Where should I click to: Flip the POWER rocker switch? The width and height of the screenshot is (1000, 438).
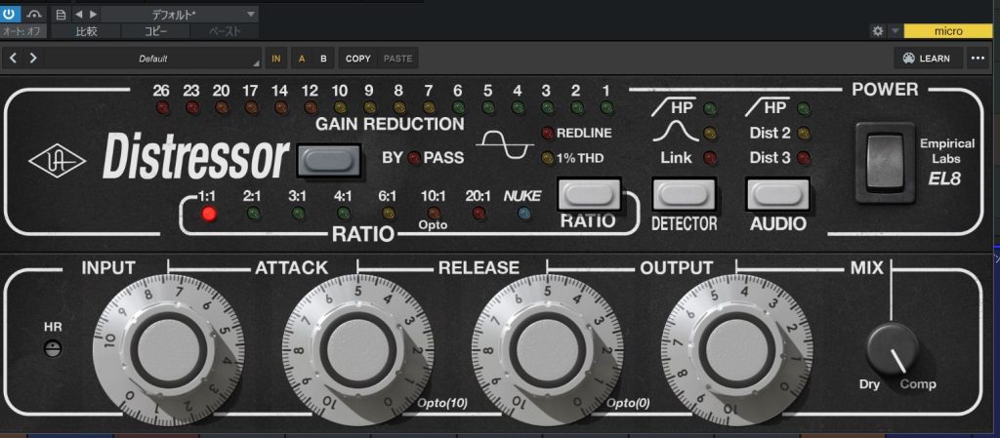884,161
